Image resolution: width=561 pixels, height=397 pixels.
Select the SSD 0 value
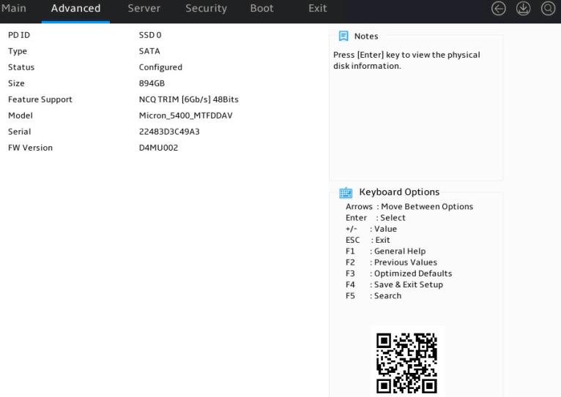150,35
